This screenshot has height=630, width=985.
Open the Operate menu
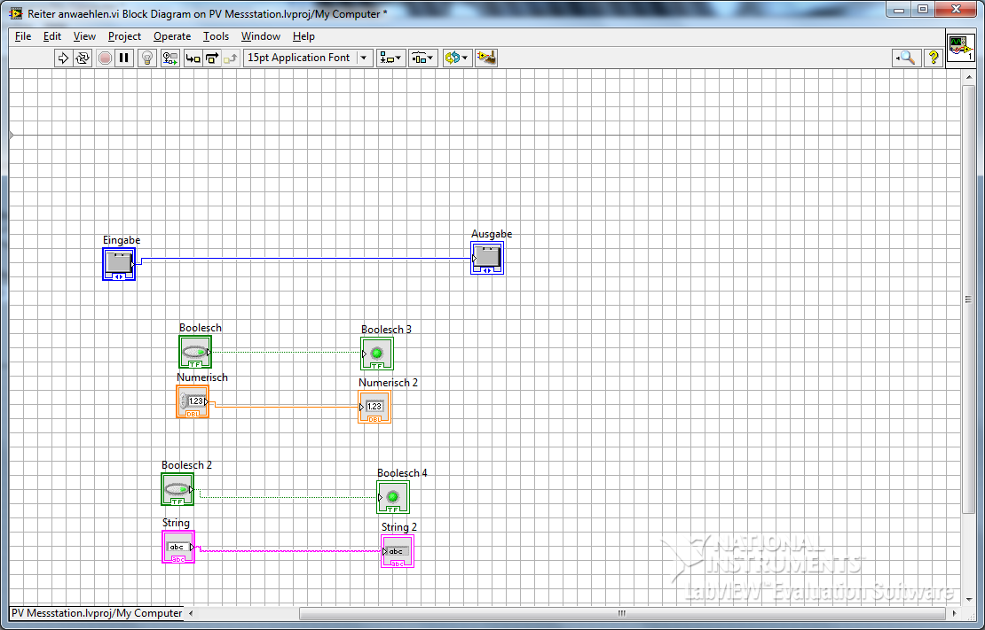click(172, 36)
